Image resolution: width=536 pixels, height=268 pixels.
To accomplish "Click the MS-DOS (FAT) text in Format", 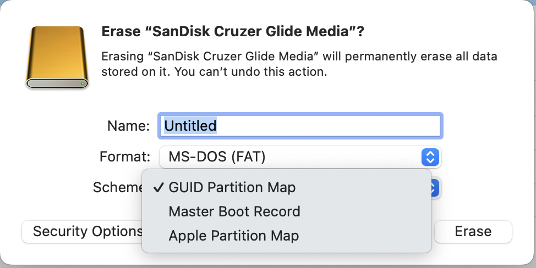I will click(217, 158).
